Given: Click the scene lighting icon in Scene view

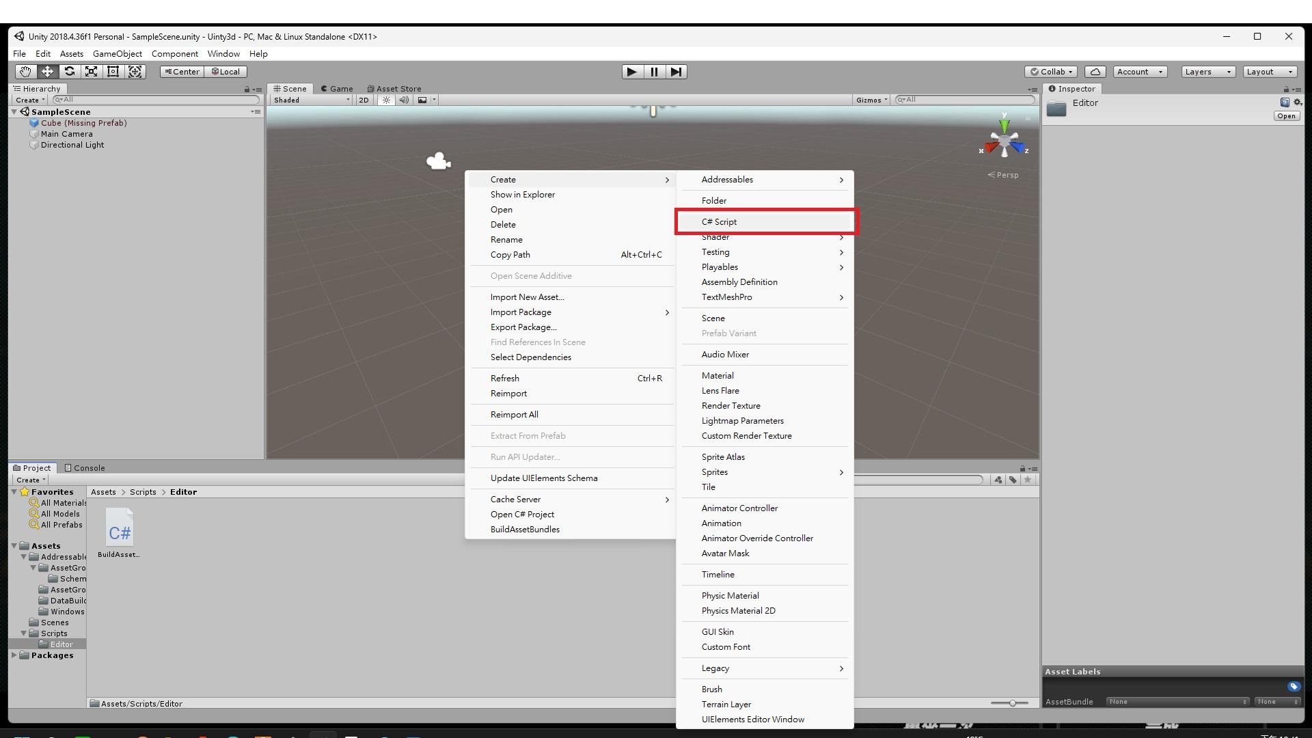Looking at the screenshot, I should (x=386, y=100).
